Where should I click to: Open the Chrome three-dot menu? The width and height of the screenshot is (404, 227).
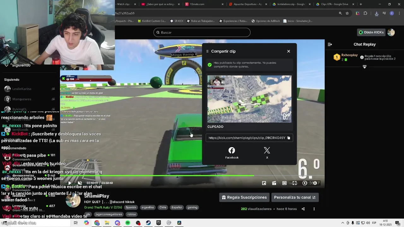pos(399,13)
